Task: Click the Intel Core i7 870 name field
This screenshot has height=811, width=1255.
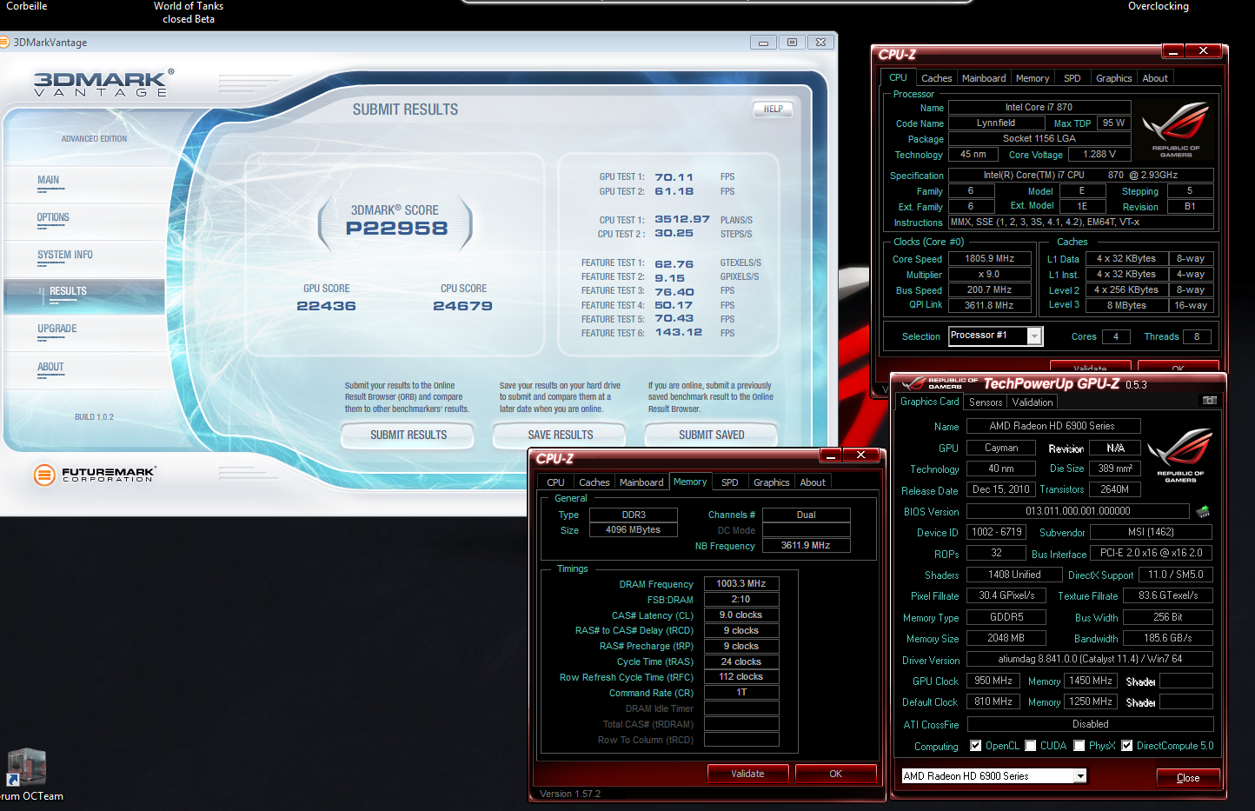Action: pos(1039,108)
